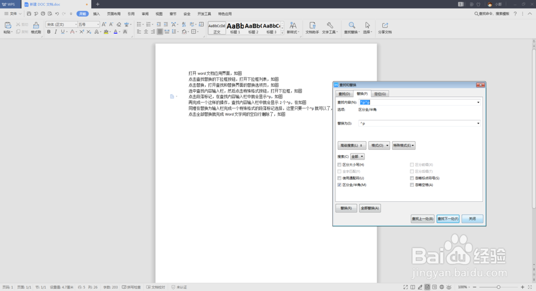Click the 查找下一处(F) button

pyautogui.click(x=448, y=219)
